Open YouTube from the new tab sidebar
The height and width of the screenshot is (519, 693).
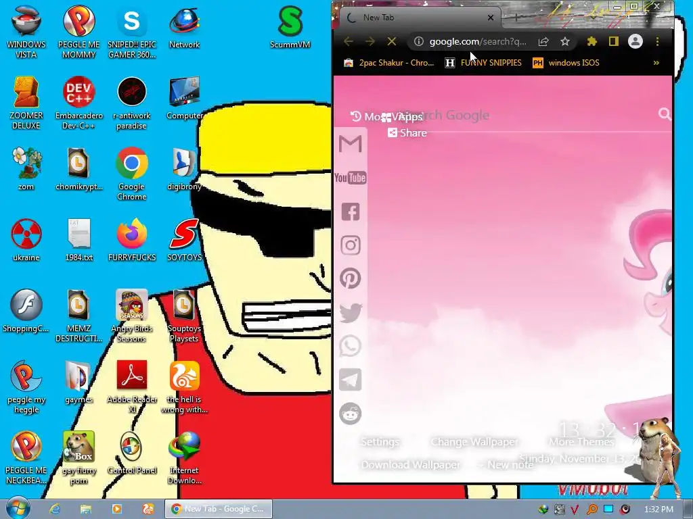click(351, 178)
